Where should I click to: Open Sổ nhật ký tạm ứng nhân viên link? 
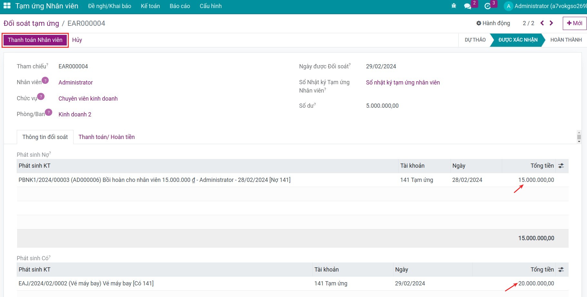403,83
